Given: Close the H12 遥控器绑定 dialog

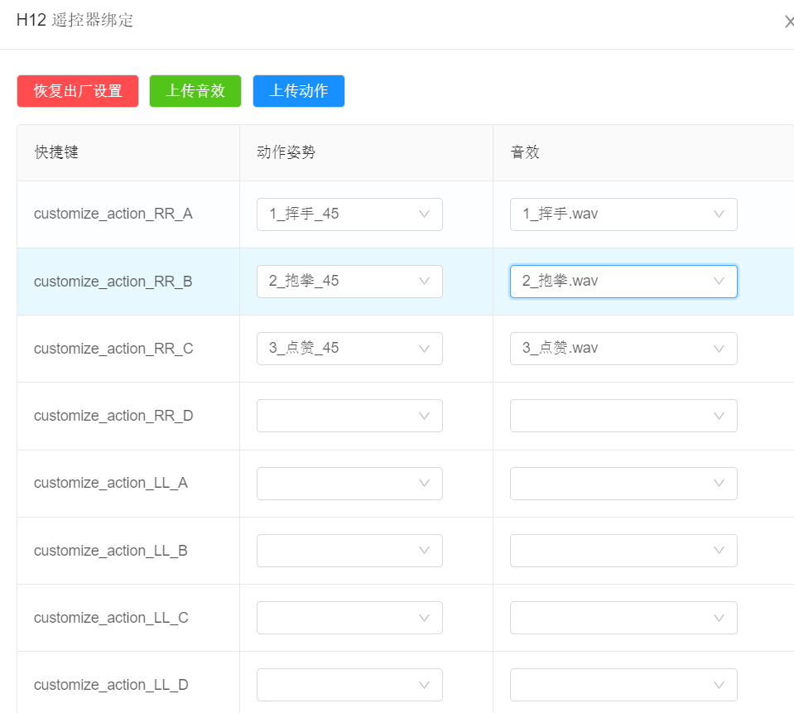Looking at the screenshot, I should coord(788,22).
